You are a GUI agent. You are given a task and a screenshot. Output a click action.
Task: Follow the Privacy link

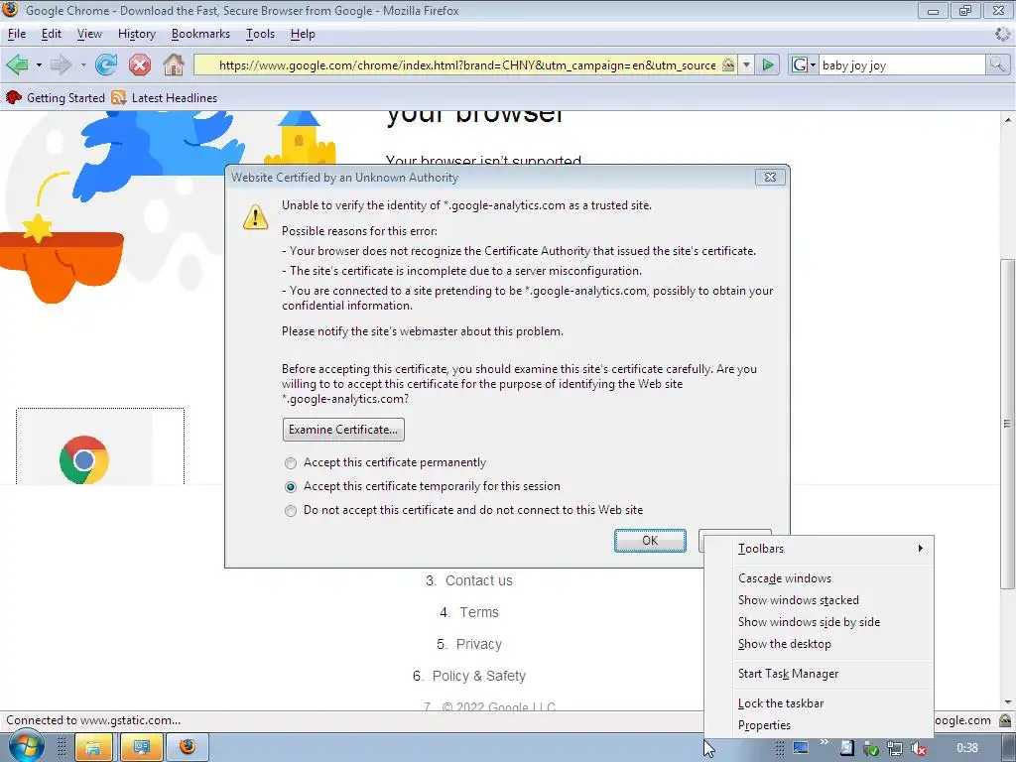pos(479,644)
